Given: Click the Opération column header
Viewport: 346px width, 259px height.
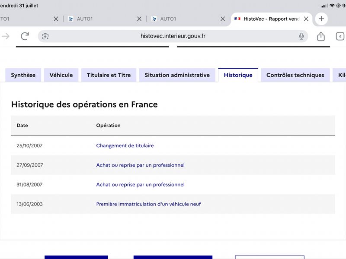Looking at the screenshot, I should click(109, 125).
